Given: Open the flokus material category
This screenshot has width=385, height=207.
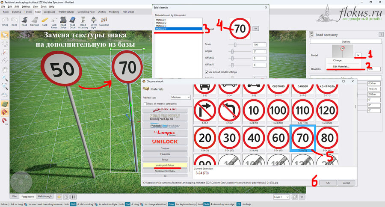Looking at the screenshot, I should [165, 160].
